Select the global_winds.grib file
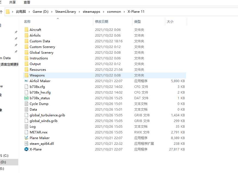Viewport: 238px width, 173px height. (x=44, y=121)
